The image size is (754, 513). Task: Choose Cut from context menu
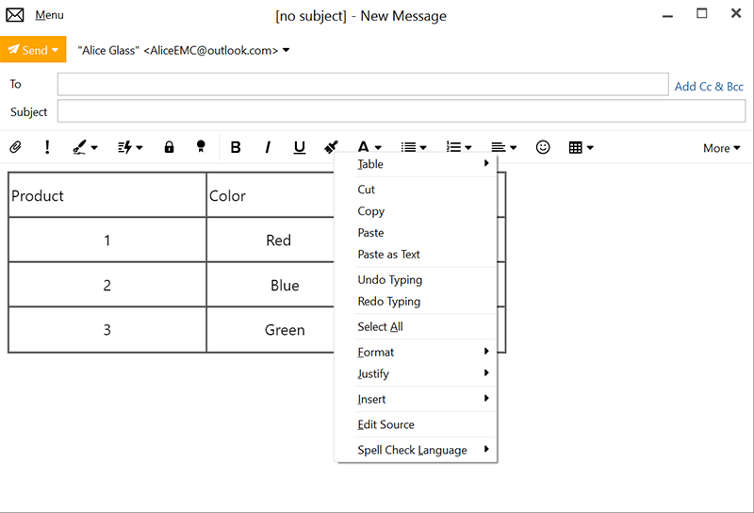coord(417,190)
